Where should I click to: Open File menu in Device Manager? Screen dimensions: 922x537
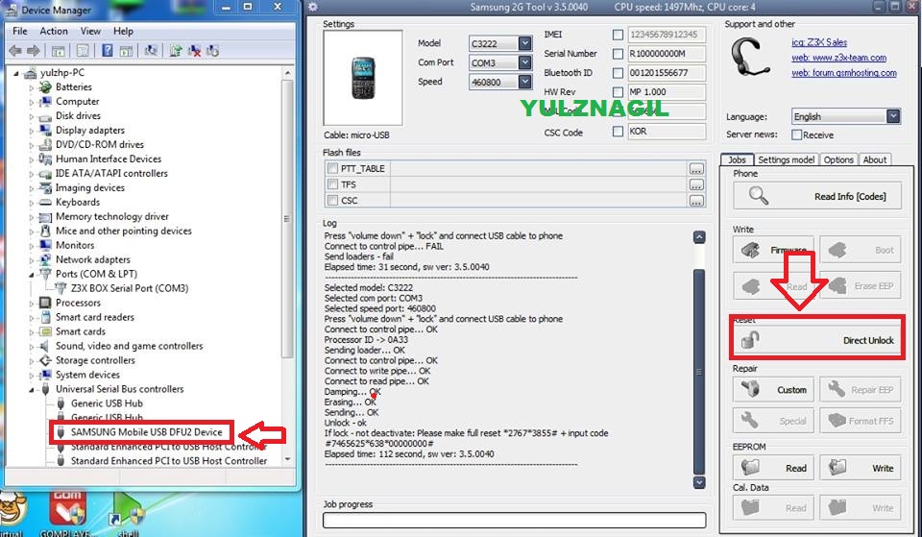pyautogui.click(x=20, y=31)
